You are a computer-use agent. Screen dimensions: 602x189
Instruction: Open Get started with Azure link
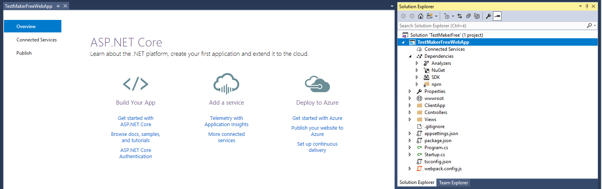[x=317, y=118]
